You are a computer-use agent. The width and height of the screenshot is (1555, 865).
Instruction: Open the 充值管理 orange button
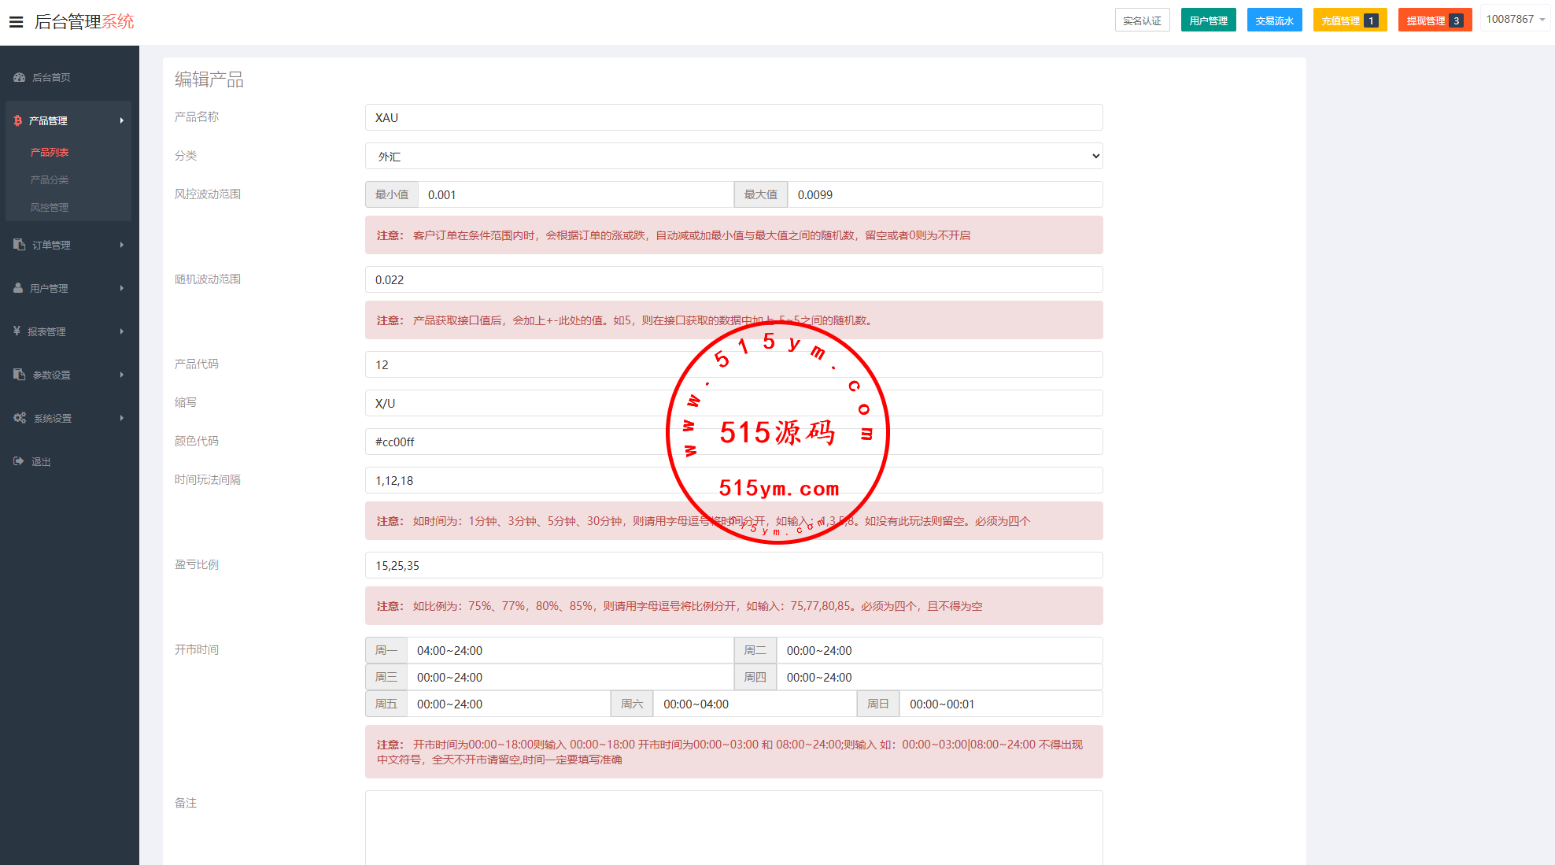pyautogui.click(x=1349, y=20)
